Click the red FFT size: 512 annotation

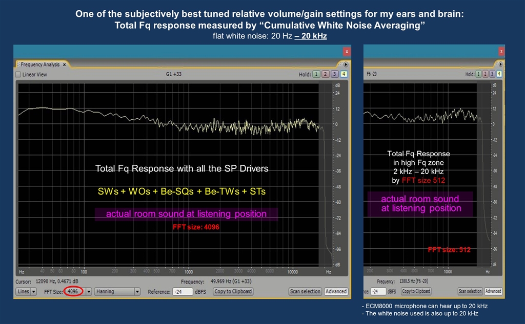[x=449, y=250]
